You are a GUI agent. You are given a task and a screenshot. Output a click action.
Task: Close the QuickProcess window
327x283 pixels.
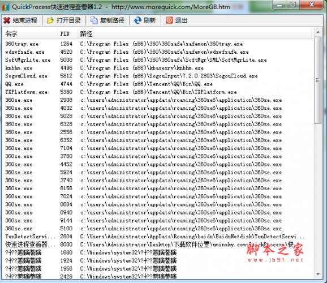click(312, 5)
